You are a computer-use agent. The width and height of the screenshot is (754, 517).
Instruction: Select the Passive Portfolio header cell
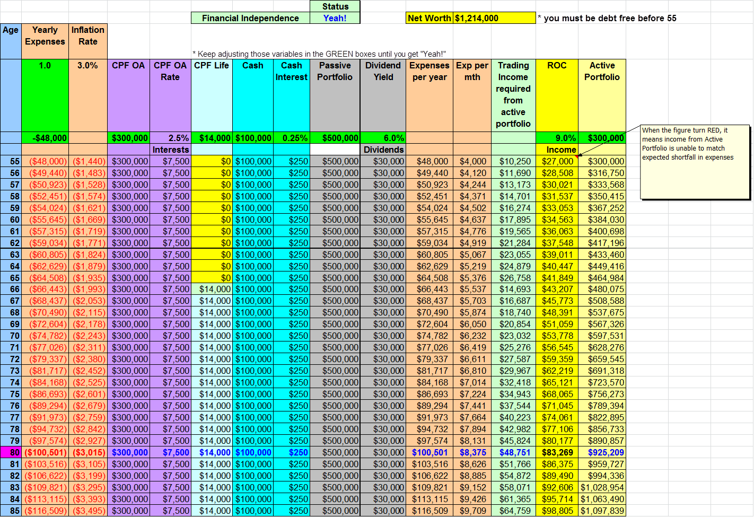pos(335,95)
